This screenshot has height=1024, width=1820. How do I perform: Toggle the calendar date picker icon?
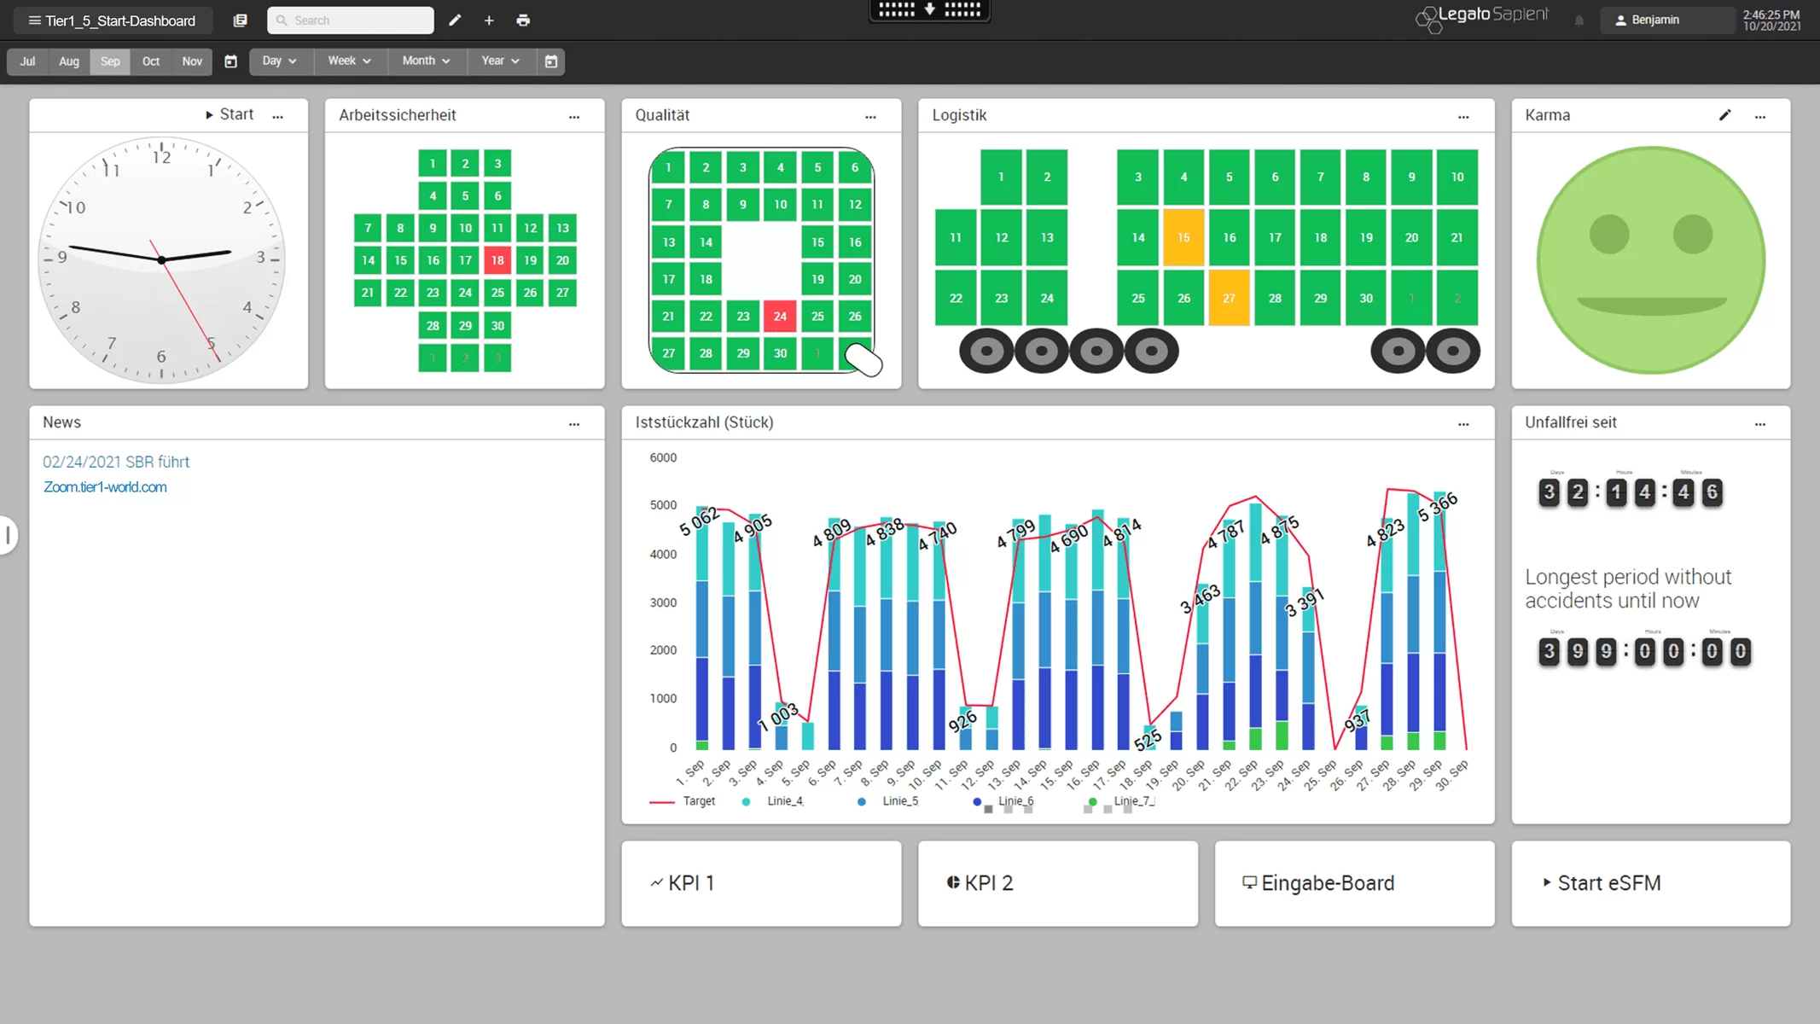click(x=230, y=60)
